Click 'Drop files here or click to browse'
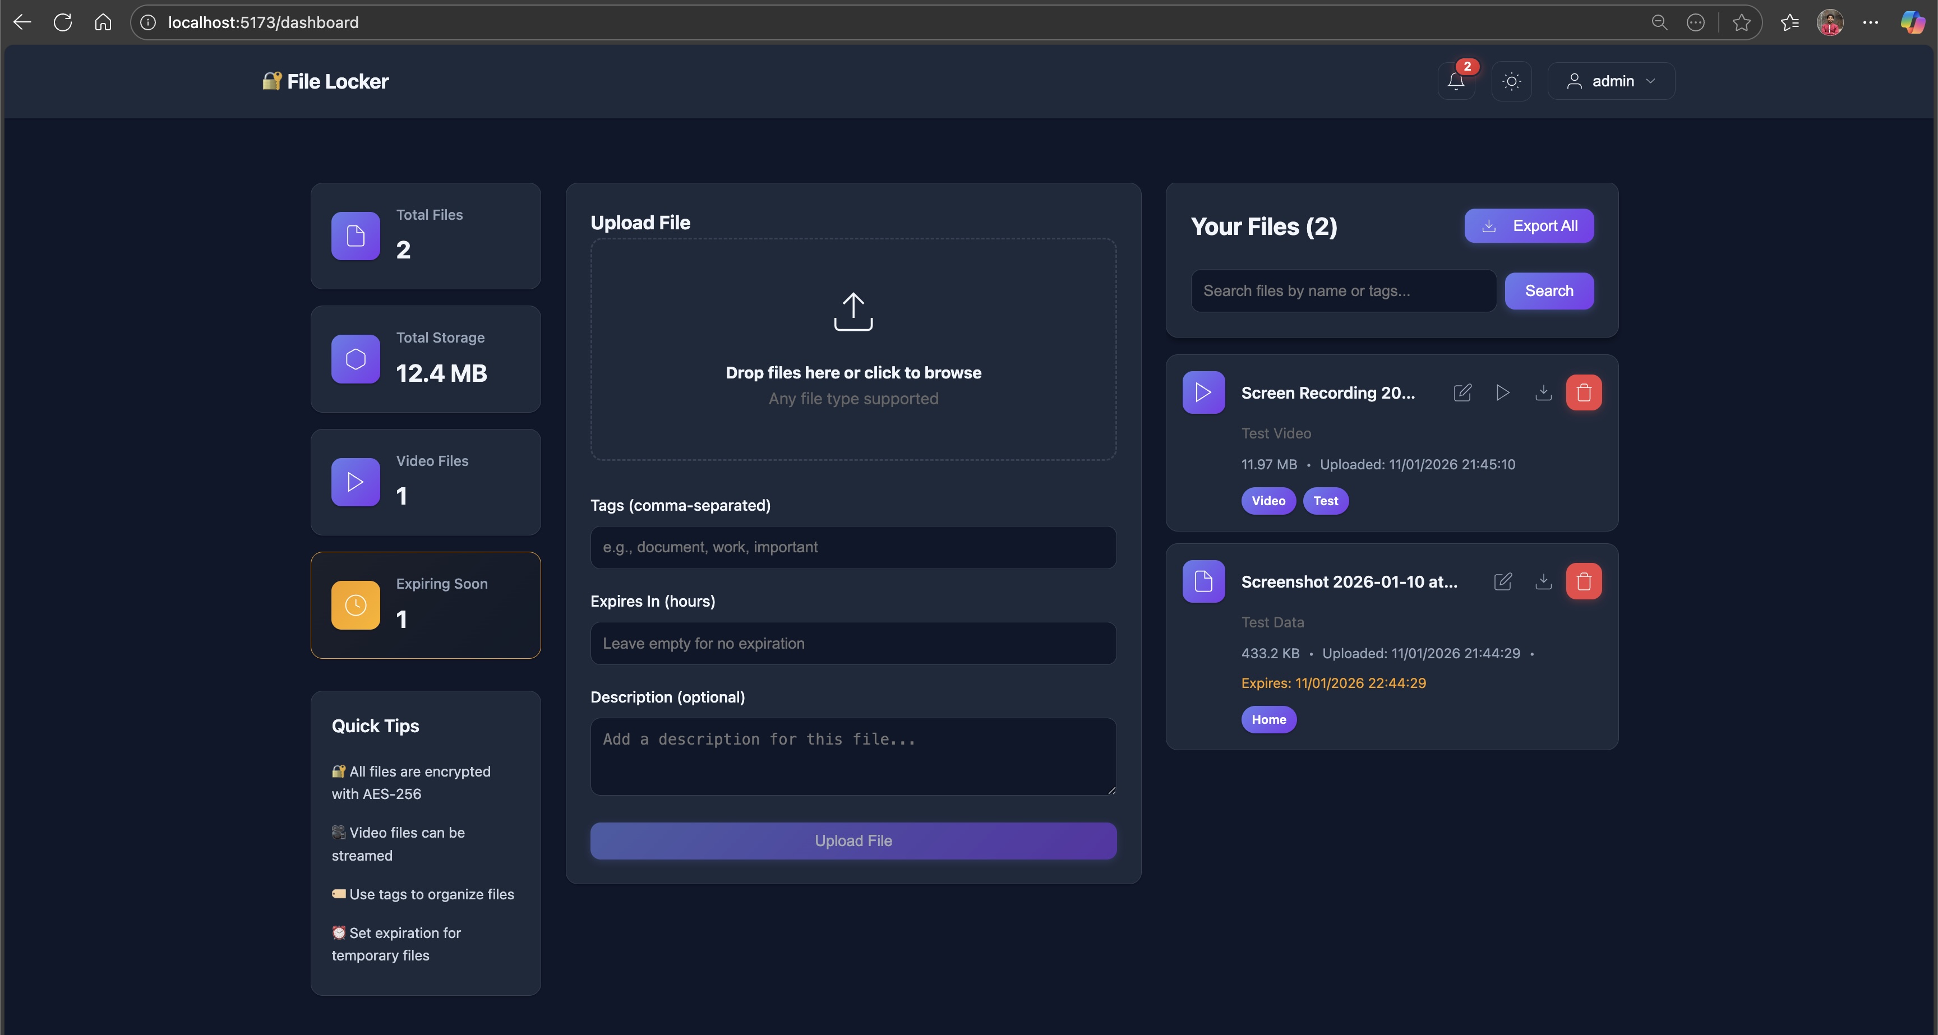Screen dimensions: 1938x1035 [x=853, y=373]
